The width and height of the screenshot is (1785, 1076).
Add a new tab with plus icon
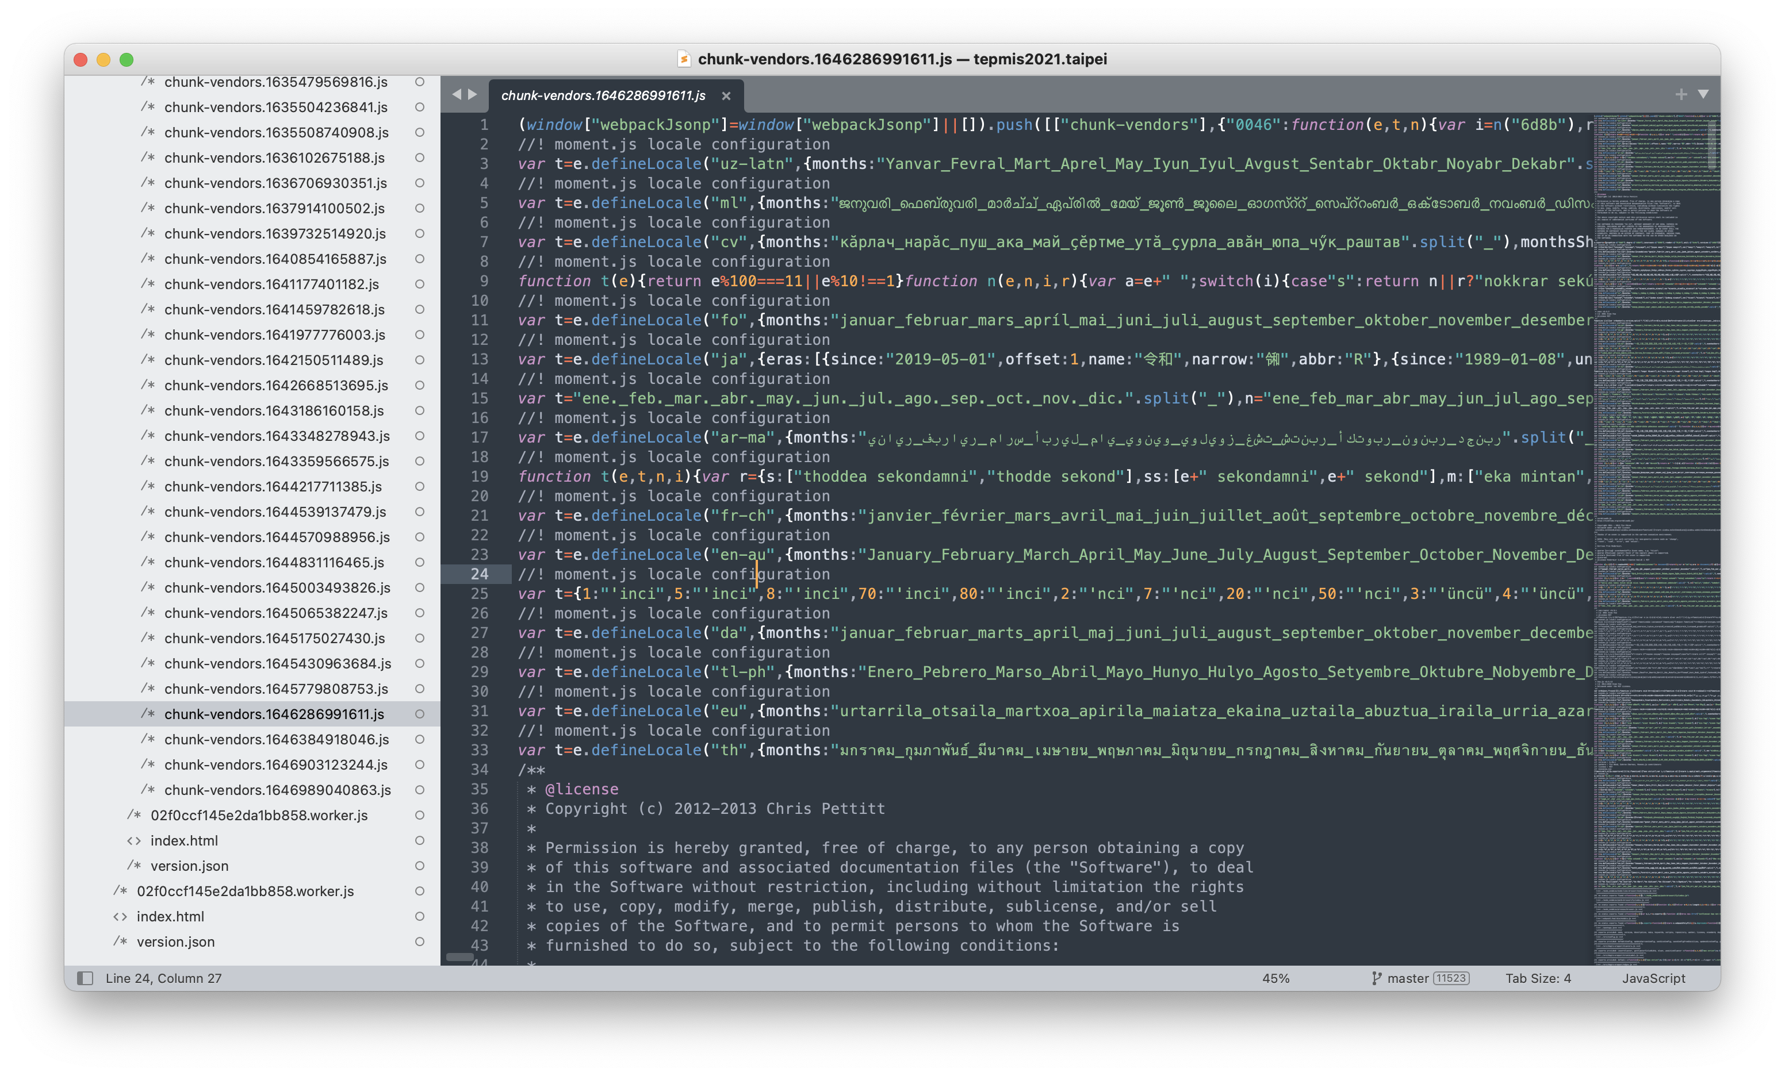pyautogui.click(x=1681, y=94)
